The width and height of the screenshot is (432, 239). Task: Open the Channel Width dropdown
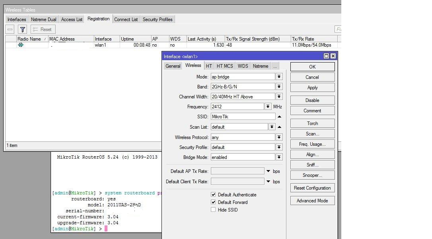click(x=279, y=96)
